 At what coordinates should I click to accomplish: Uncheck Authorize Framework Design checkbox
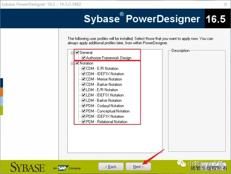[84, 58]
